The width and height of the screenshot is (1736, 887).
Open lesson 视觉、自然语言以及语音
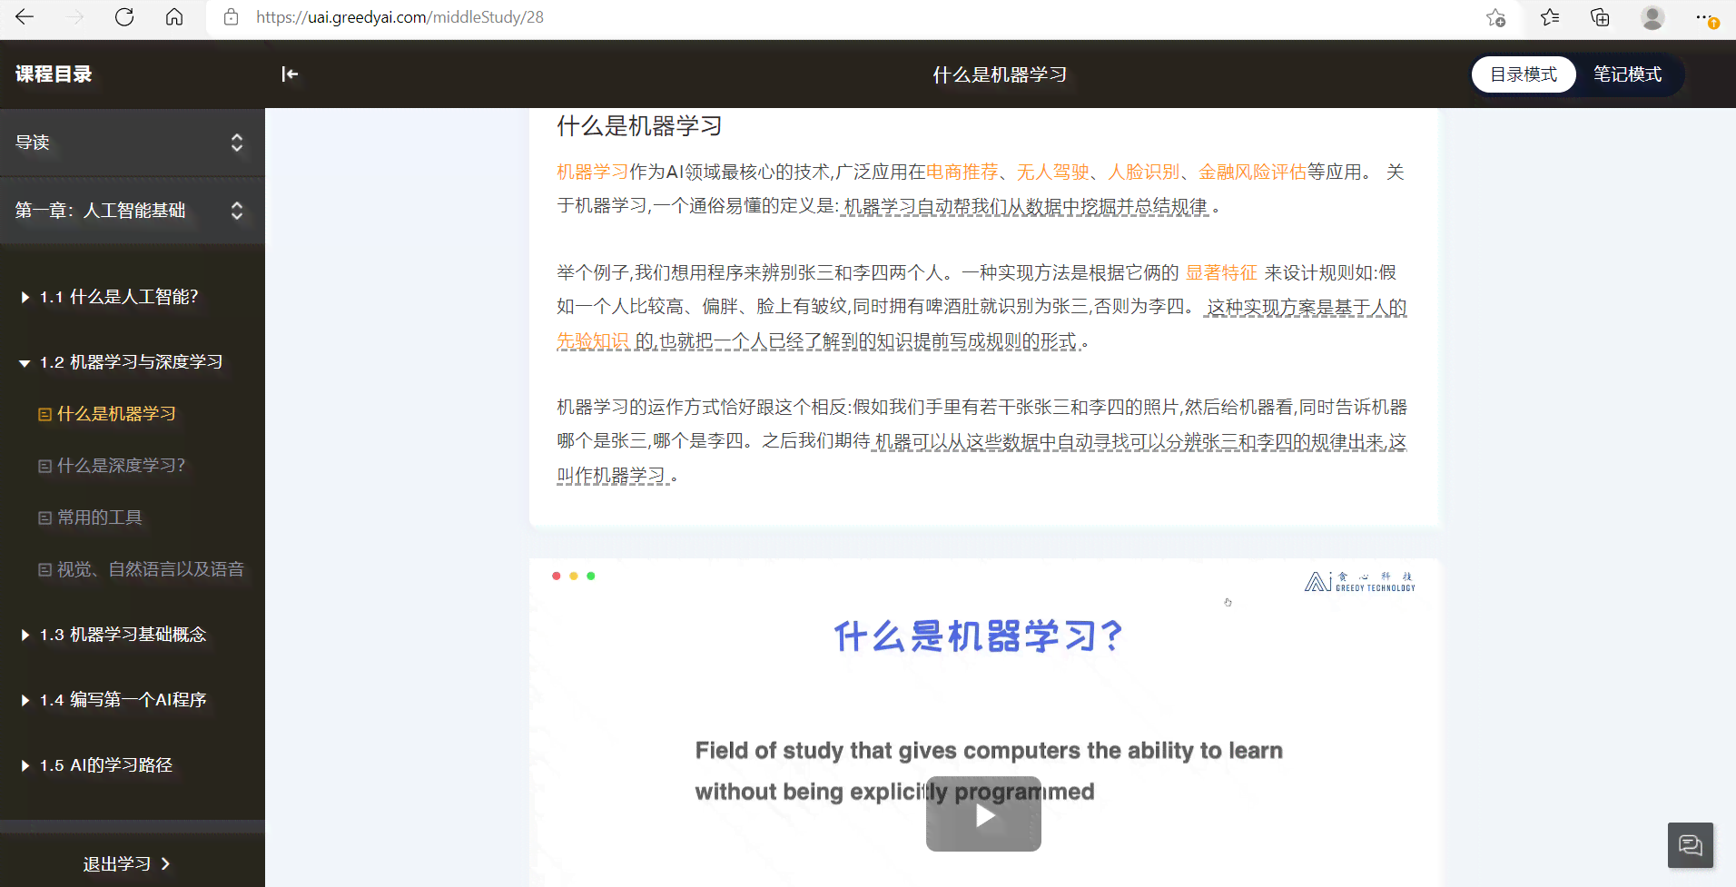(151, 569)
